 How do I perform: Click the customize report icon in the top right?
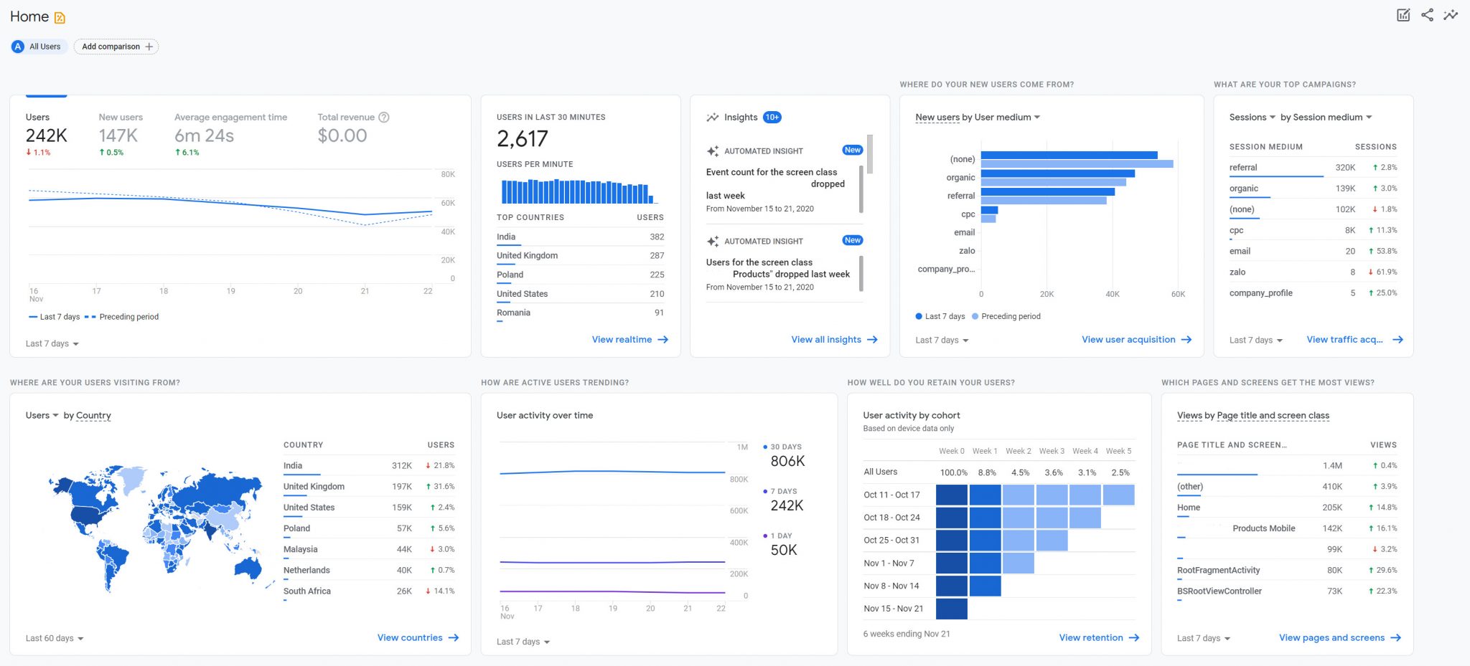click(x=1403, y=15)
